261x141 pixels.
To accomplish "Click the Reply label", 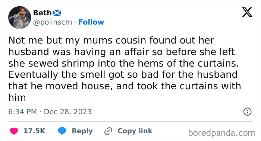I will (x=82, y=131).
